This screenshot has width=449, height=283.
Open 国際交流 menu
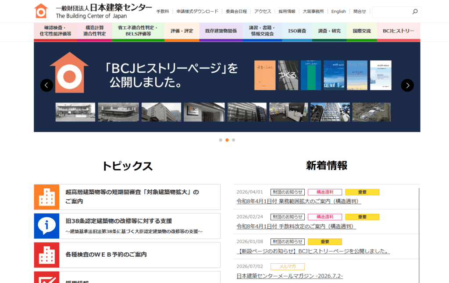(362, 31)
